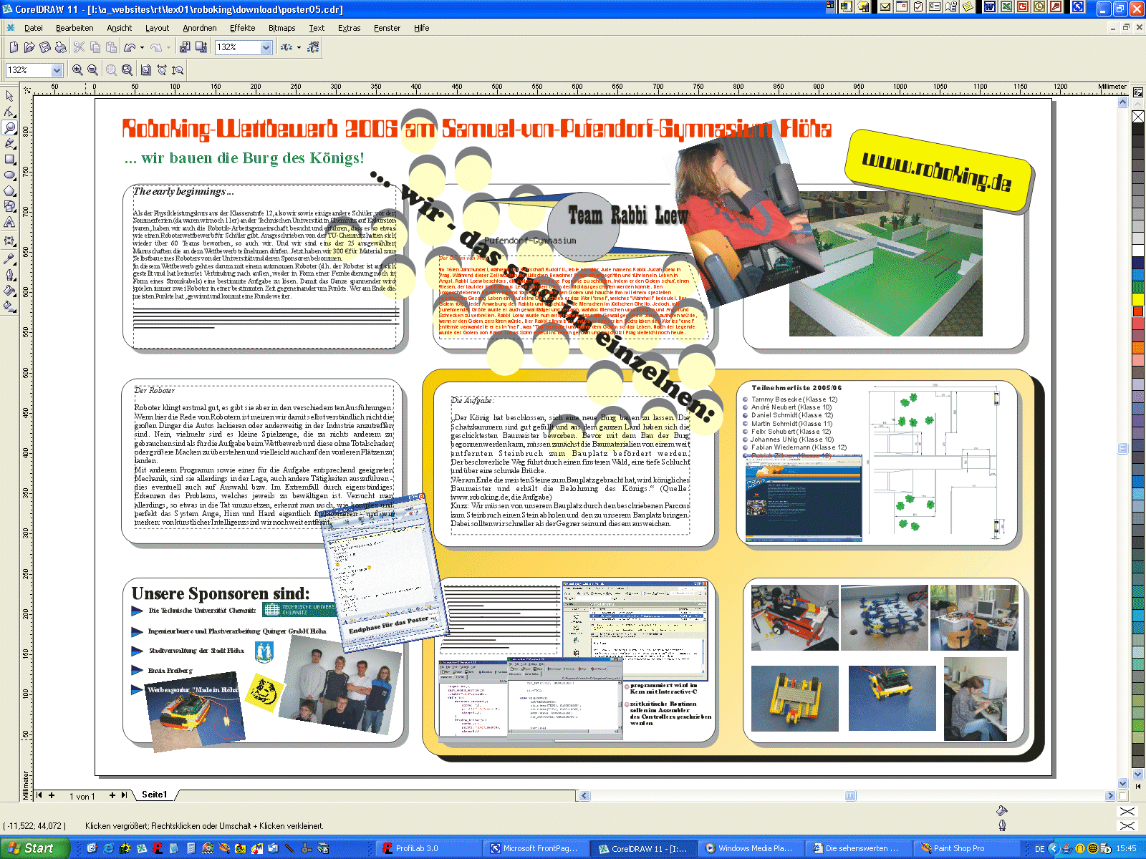Image resolution: width=1146 pixels, height=859 pixels.
Task: Switch to Microsoft FrontPage taskbar button
Action: coord(536,848)
